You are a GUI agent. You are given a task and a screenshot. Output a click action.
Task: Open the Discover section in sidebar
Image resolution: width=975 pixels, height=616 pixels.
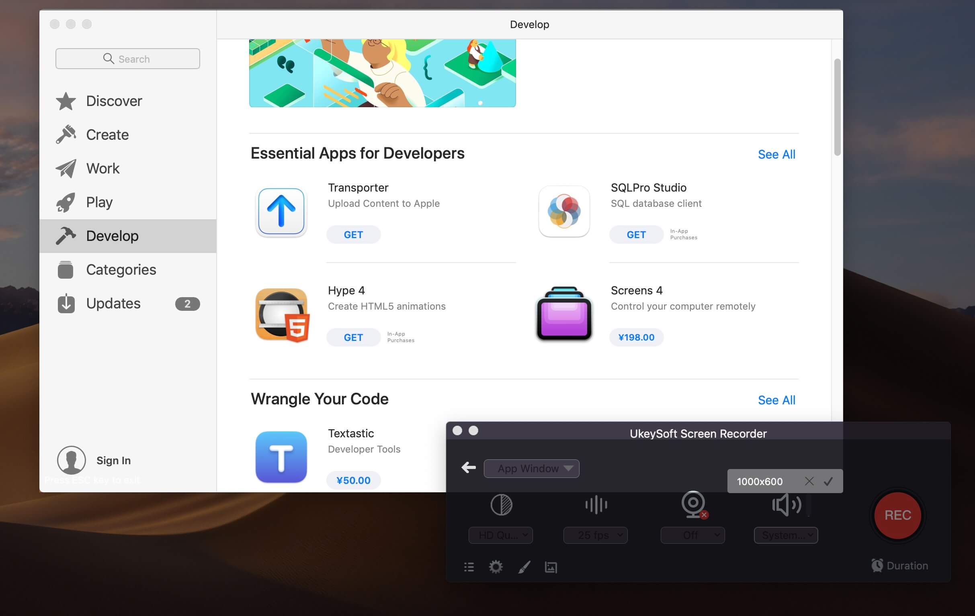[127, 101]
